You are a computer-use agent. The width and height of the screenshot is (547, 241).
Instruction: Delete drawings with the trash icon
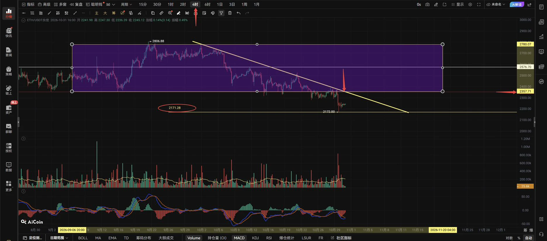(x=230, y=13)
